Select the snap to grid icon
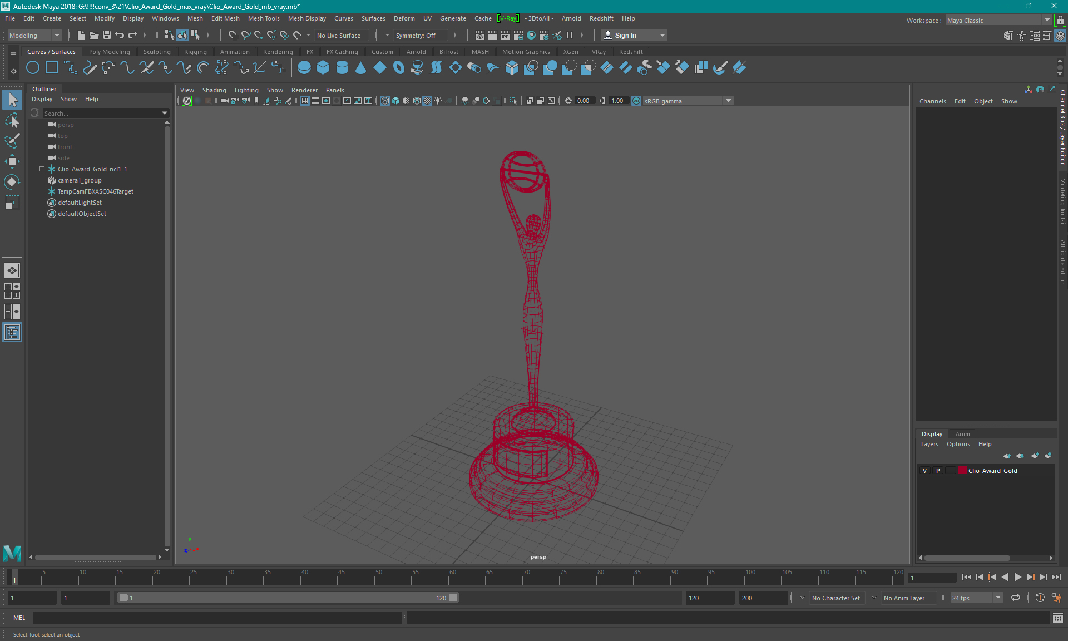This screenshot has width=1068, height=641. tap(233, 35)
